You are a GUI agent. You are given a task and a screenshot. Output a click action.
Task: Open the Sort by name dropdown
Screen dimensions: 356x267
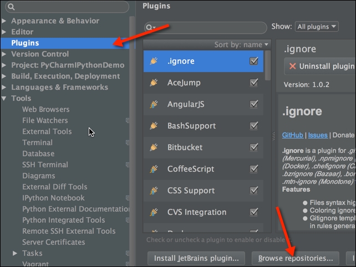click(x=241, y=45)
